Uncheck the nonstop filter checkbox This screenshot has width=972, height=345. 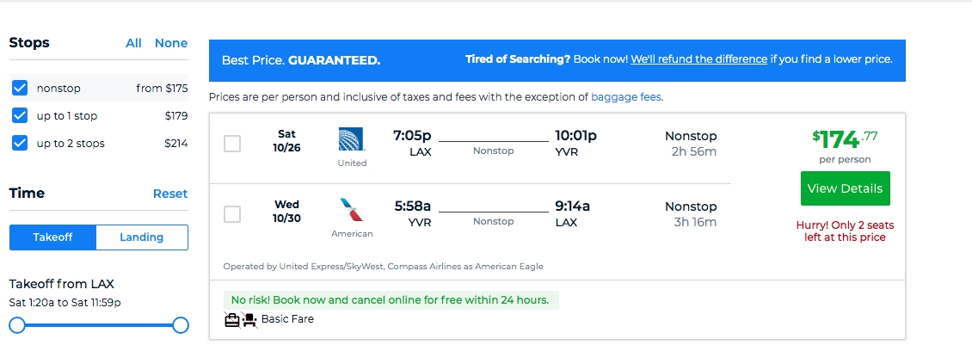(20, 88)
